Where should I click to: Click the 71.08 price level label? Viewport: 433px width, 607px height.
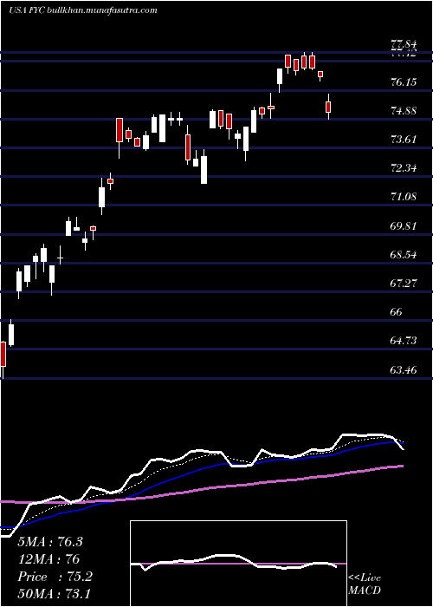(404, 197)
